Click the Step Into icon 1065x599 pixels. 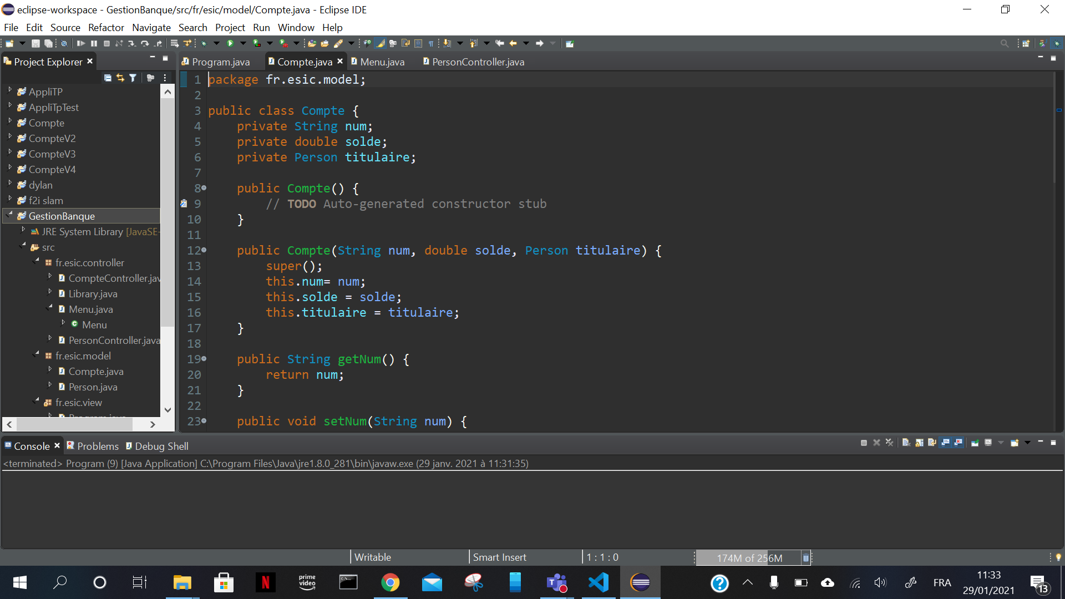131,43
